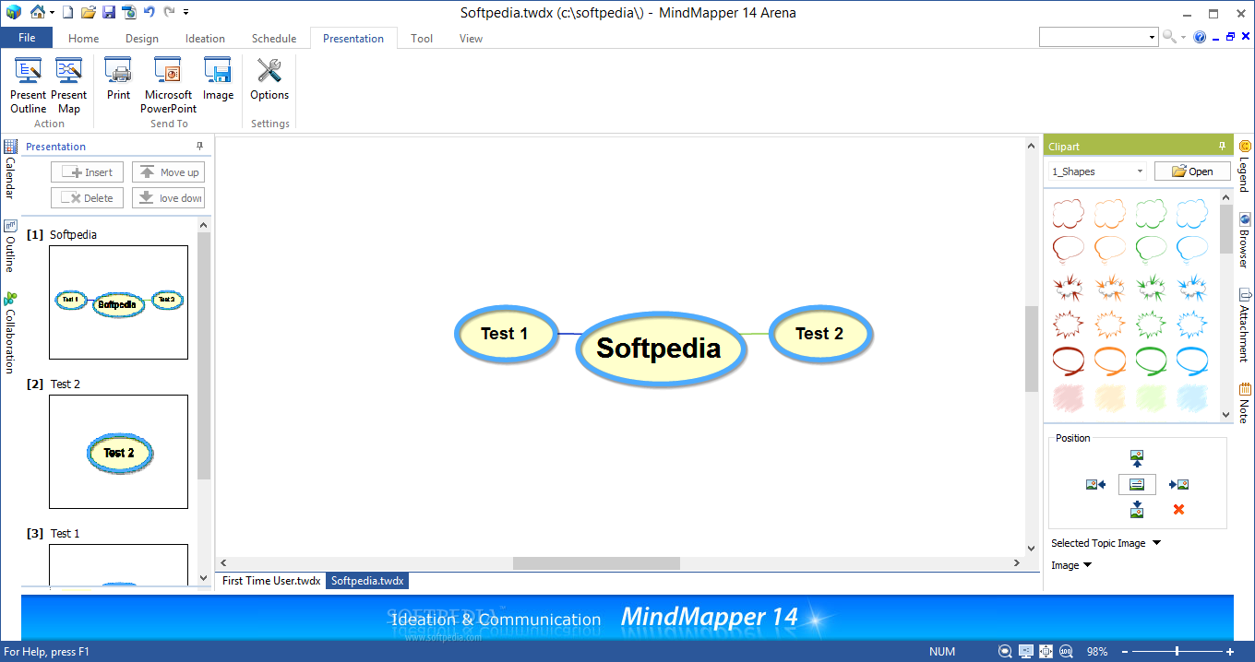This screenshot has width=1255, height=662.
Task: Select the Test 1 topic on canvas
Action: [x=505, y=334]
